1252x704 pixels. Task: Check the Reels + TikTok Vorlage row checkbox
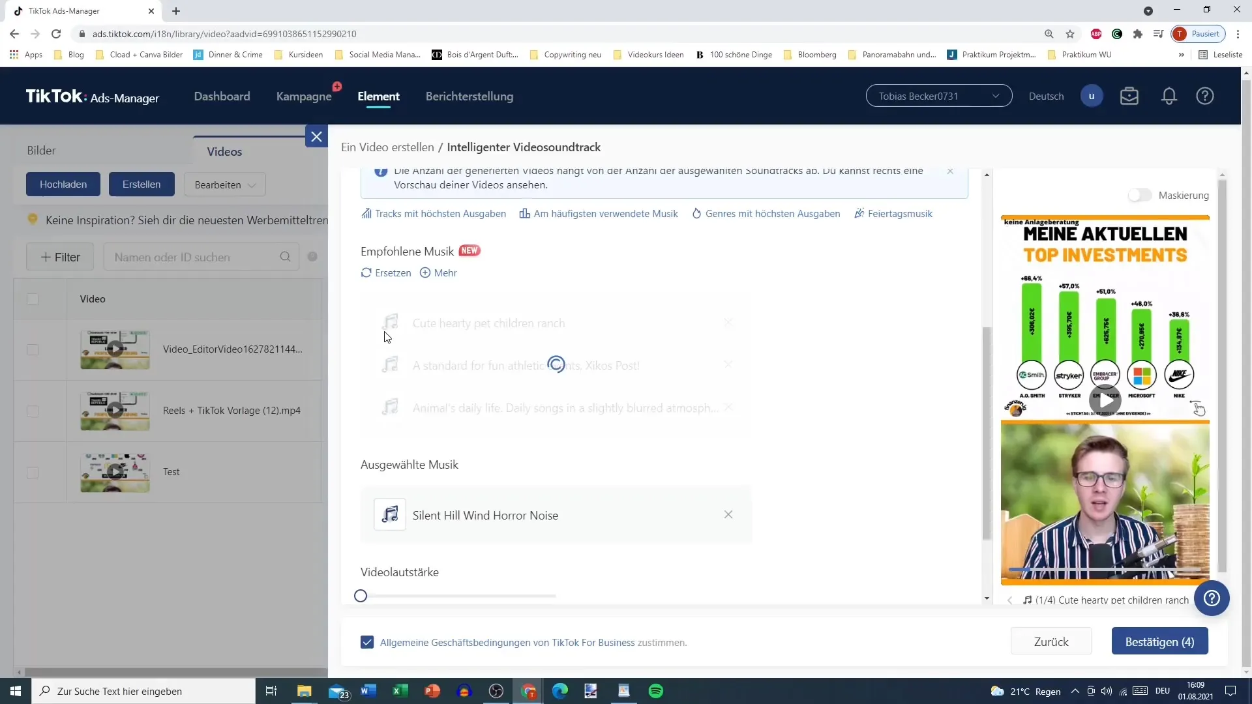pos(33,411)
